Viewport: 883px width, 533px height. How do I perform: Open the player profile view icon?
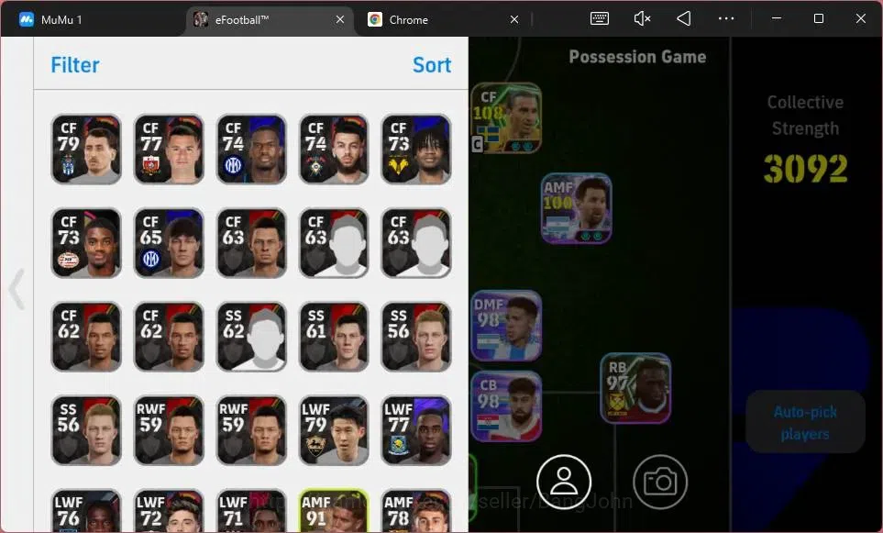point(564,482)
